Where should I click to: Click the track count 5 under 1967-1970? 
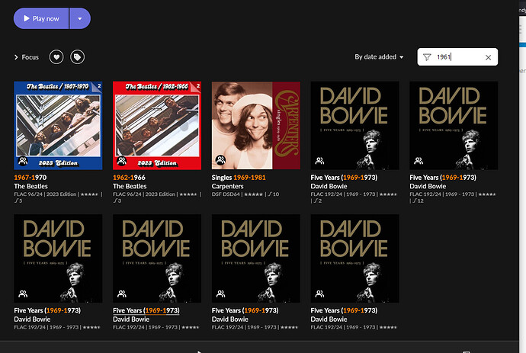tap(18, 201)
